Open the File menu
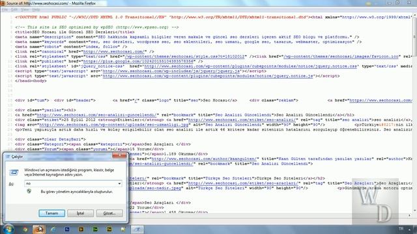 pos(5,10)
